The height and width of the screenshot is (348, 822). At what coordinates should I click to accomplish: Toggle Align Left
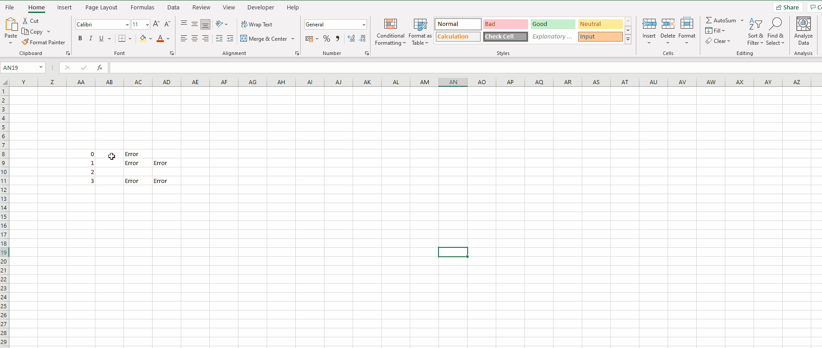coord(184,38)
